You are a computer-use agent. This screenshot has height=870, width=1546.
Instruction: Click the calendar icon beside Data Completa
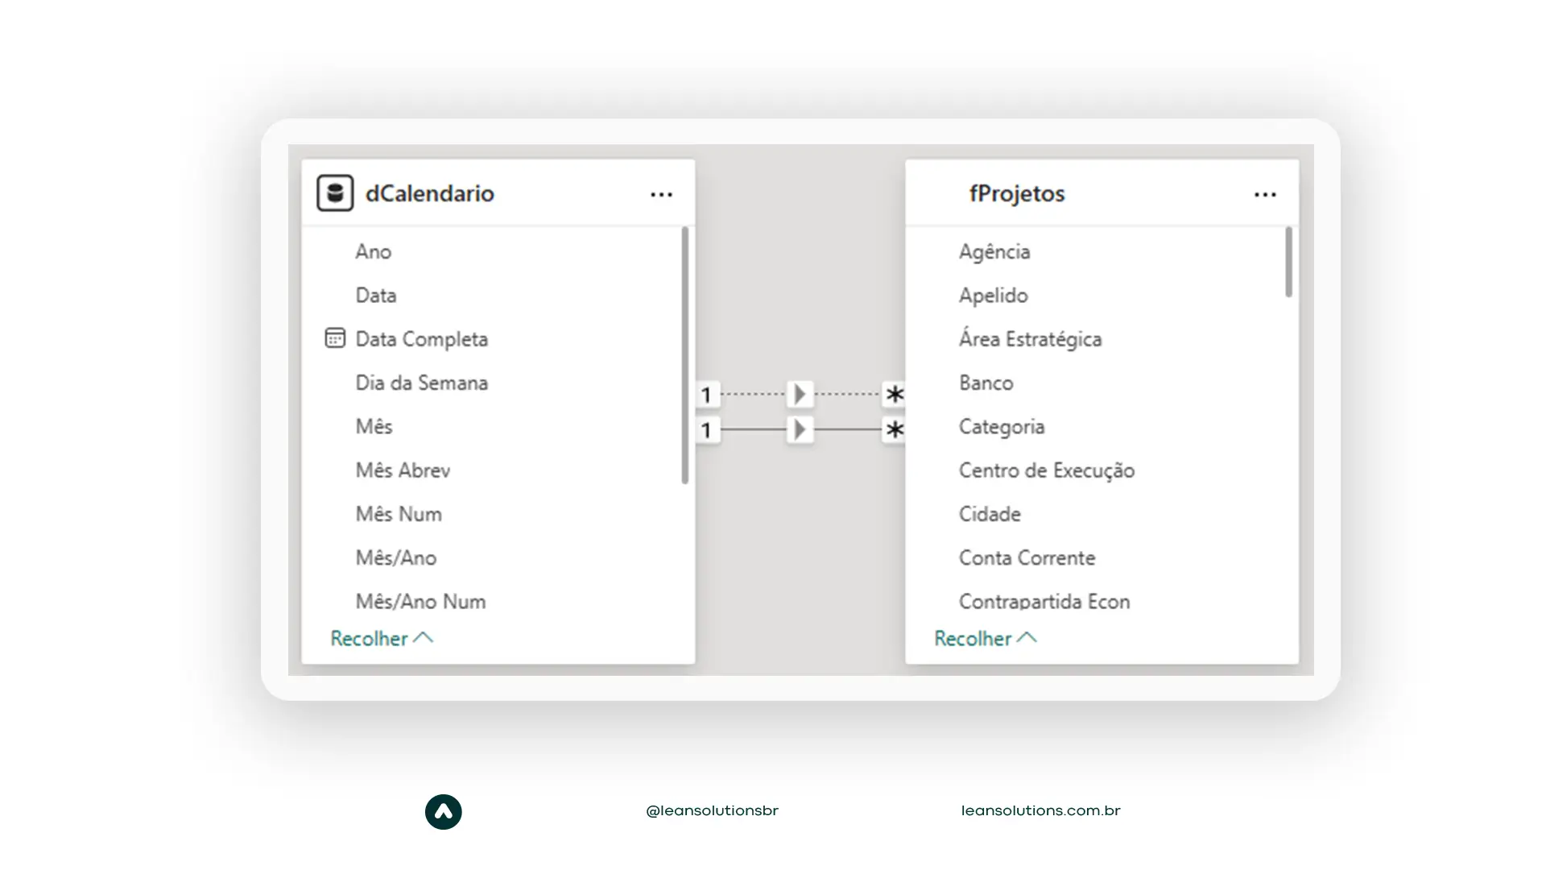point(335,338)
